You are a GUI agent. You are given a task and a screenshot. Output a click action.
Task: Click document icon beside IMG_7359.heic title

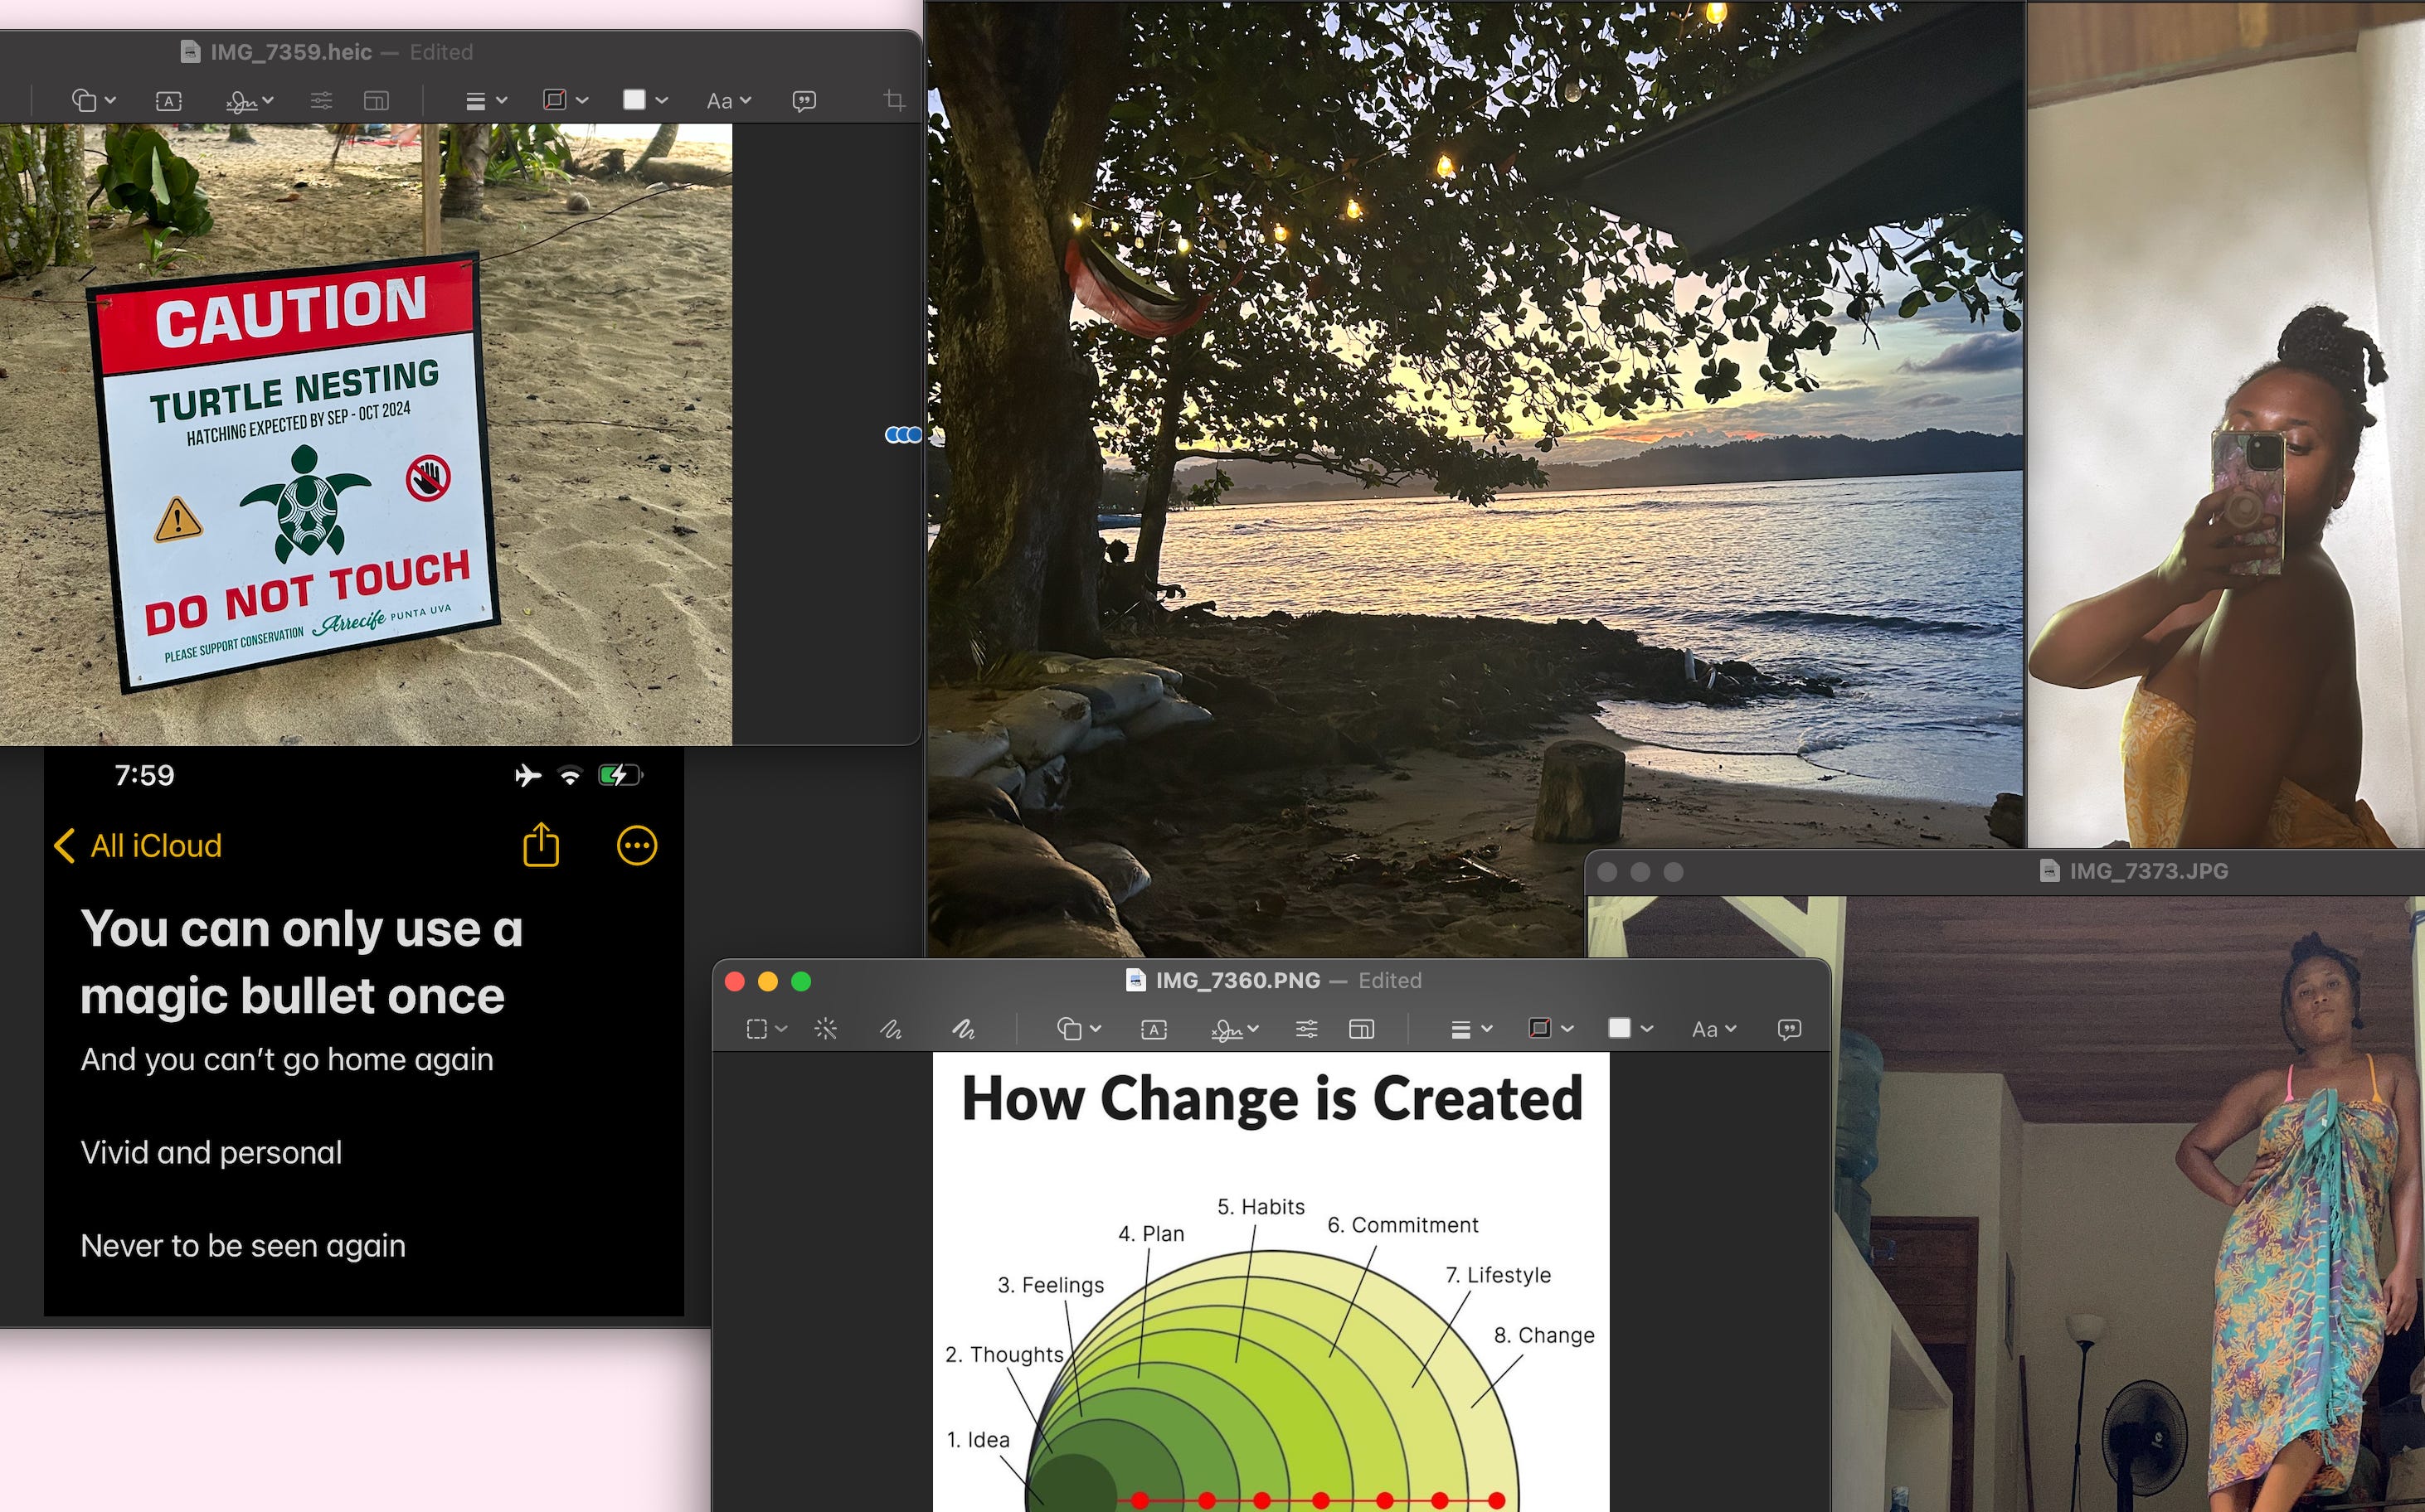click(x=190, y=52)
